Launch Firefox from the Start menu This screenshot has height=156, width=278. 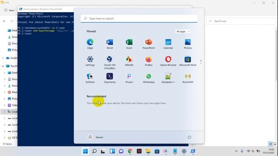149,61
